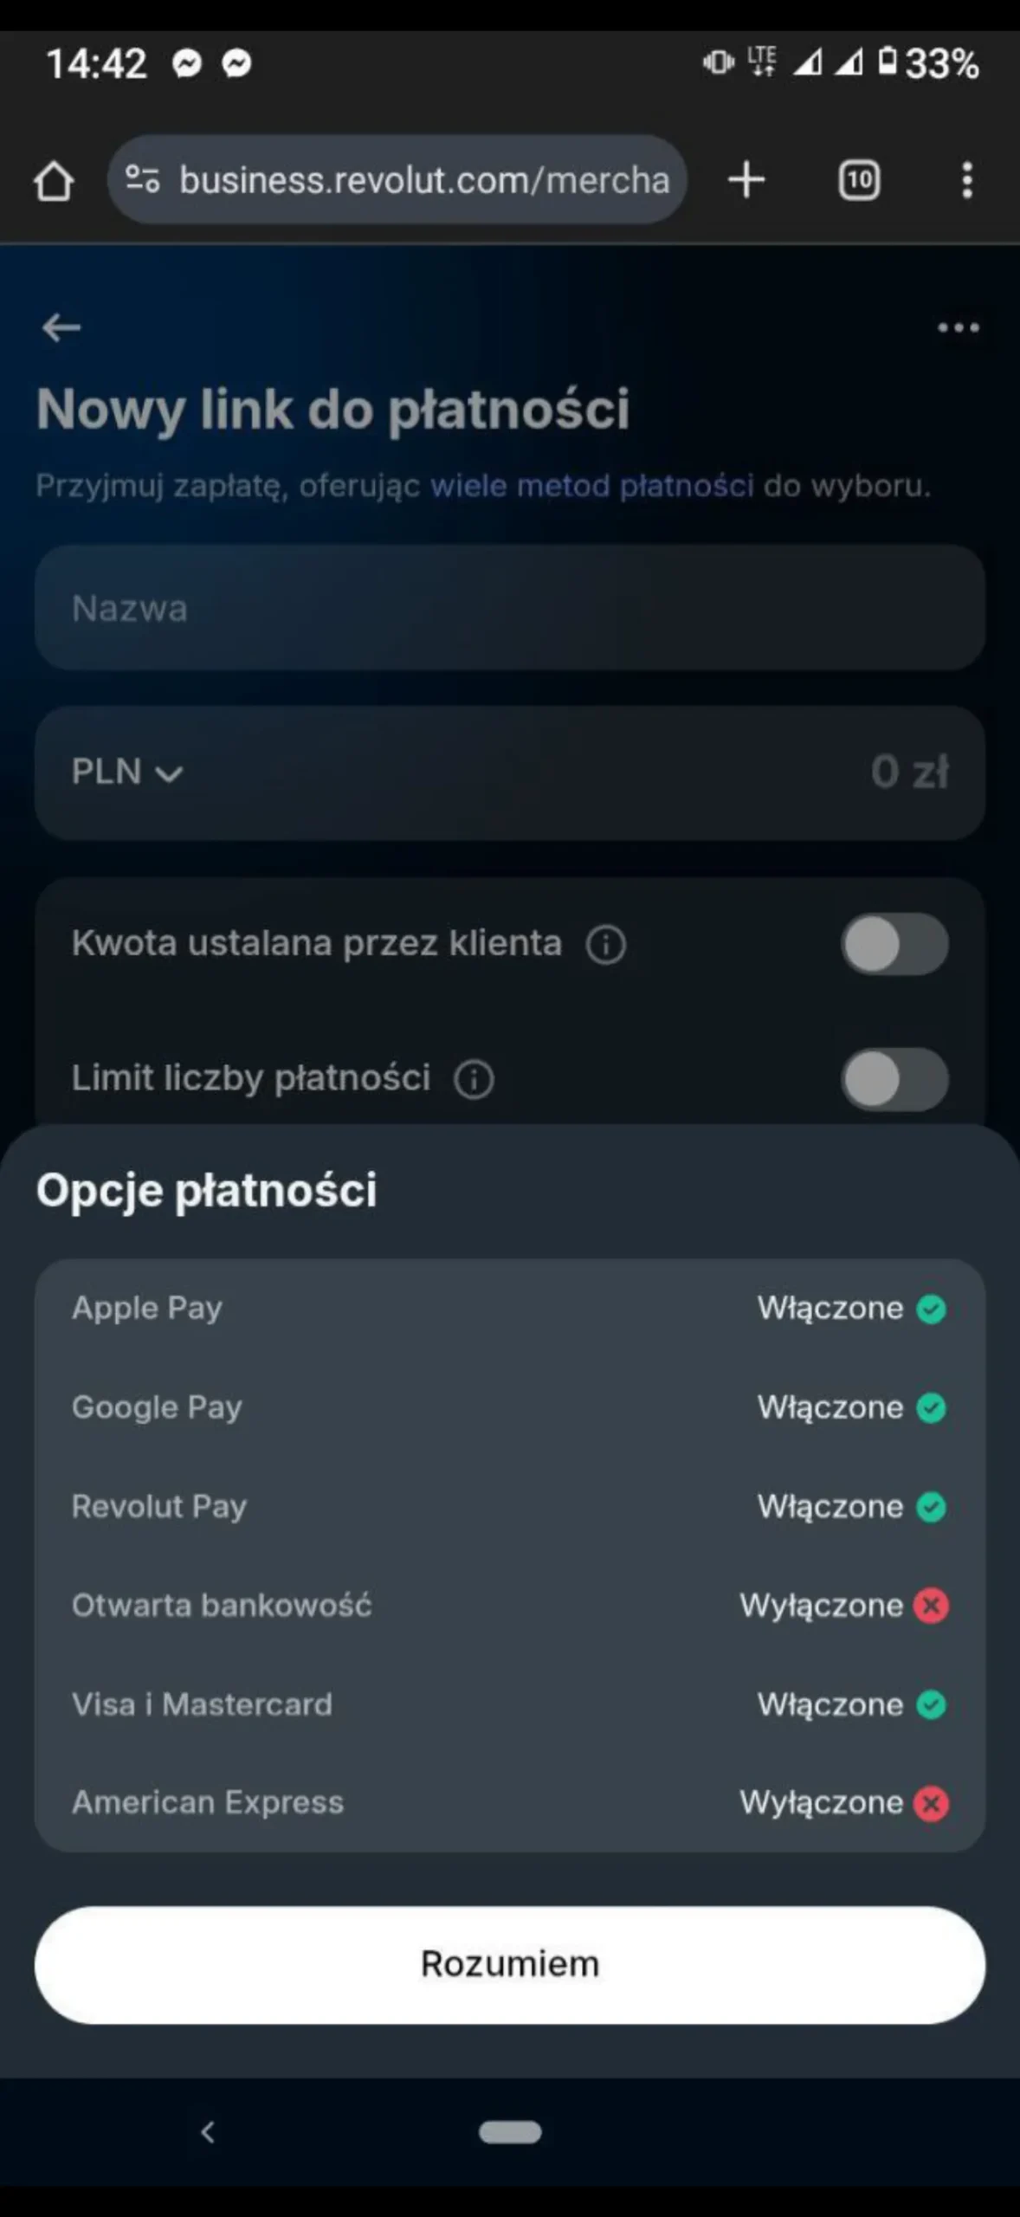Screen dimensions: 1020x2217
Task: Focus the Nazwa input field
Action: (x=509, y=608)
